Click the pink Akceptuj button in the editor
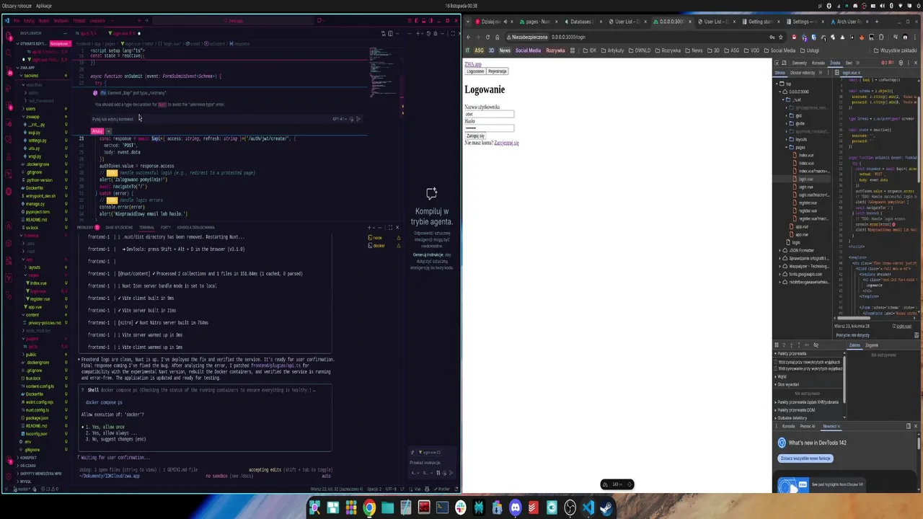The height and width of the screenshot is (519, 923). (97, 131)
